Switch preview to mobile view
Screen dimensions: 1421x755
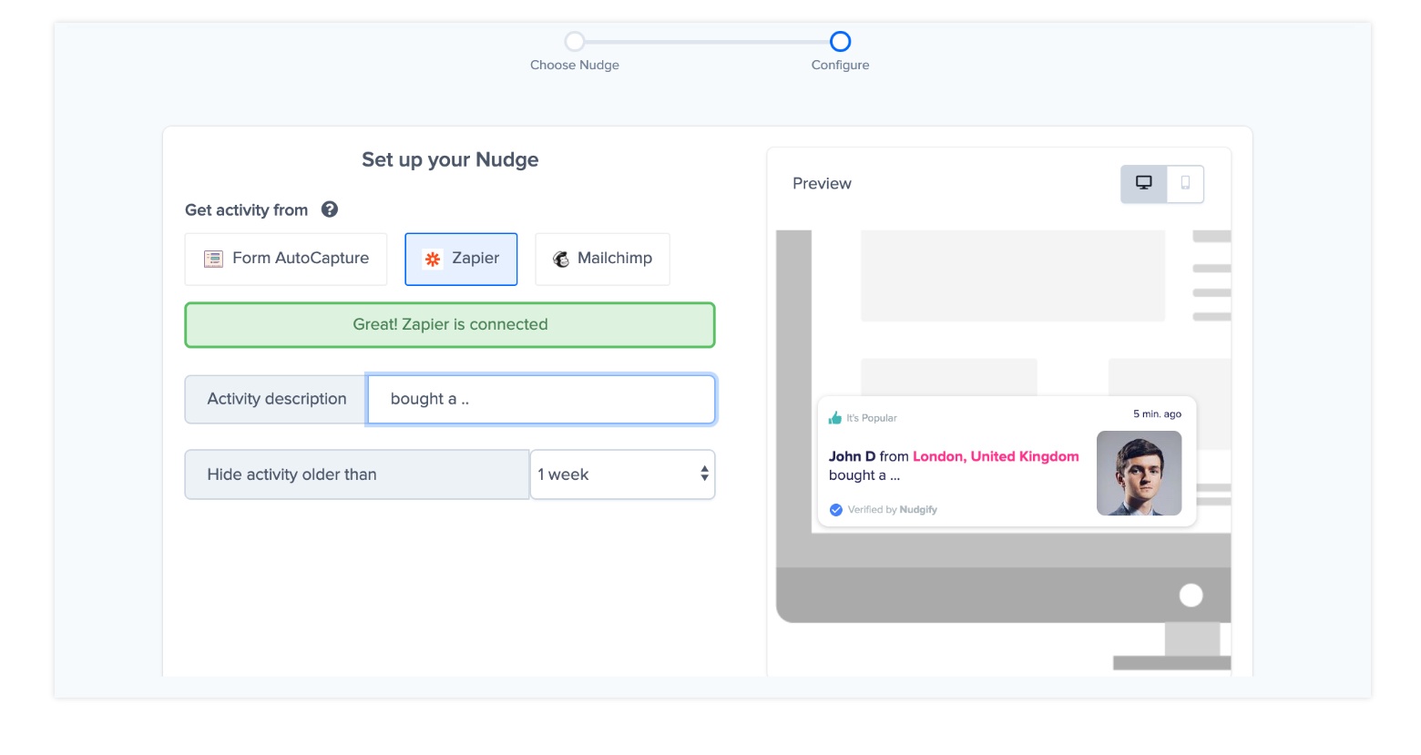(1185, 183)
